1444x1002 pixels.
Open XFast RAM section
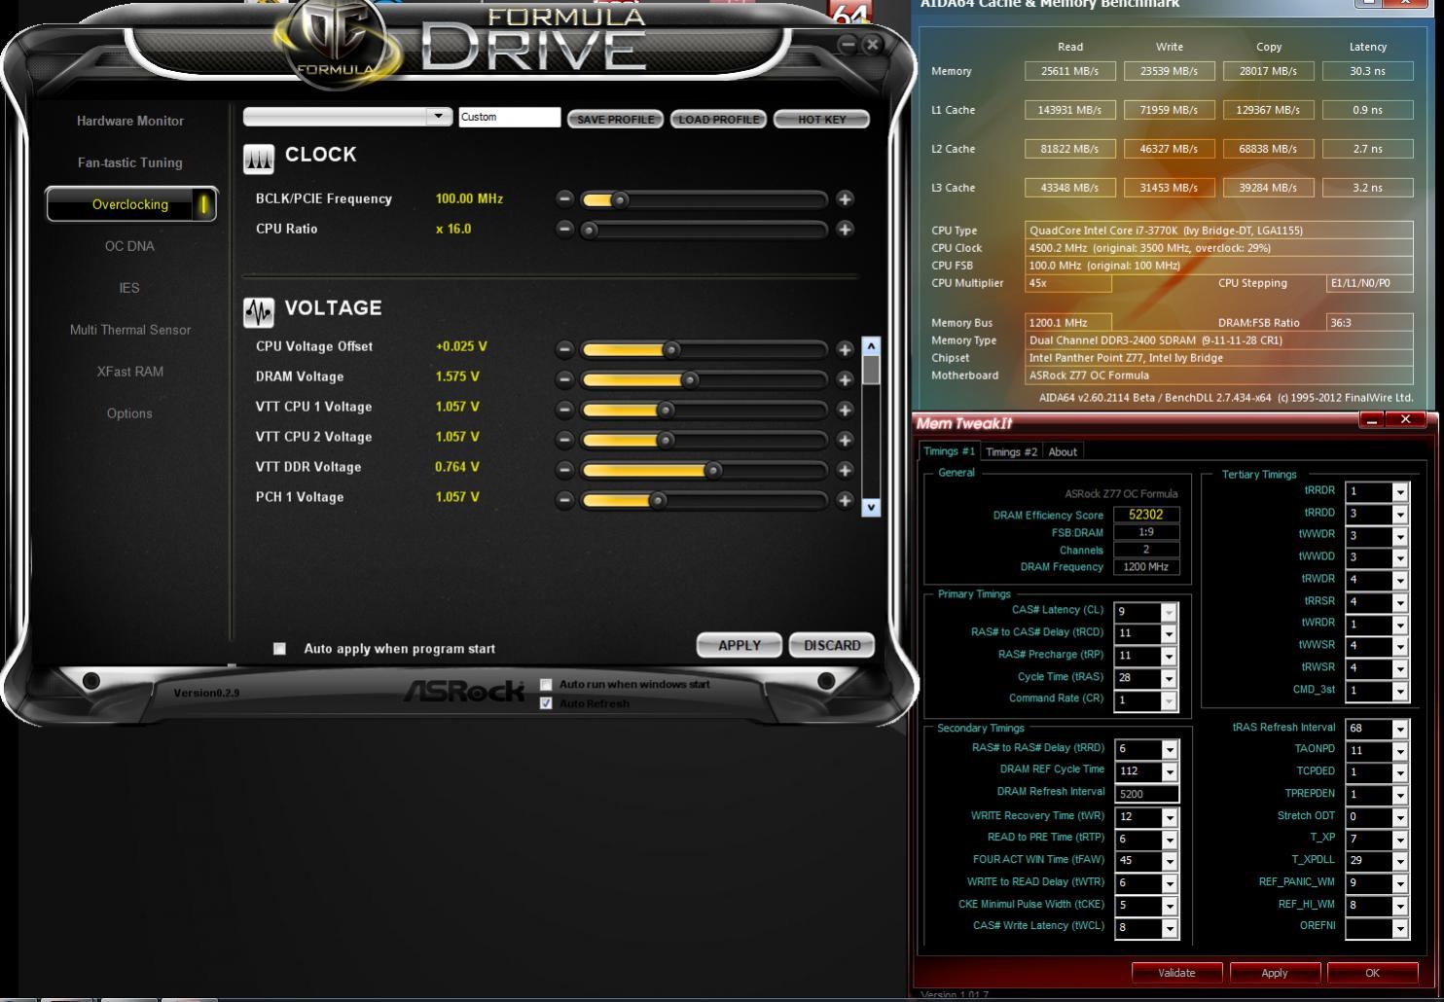tap(130, 372)
